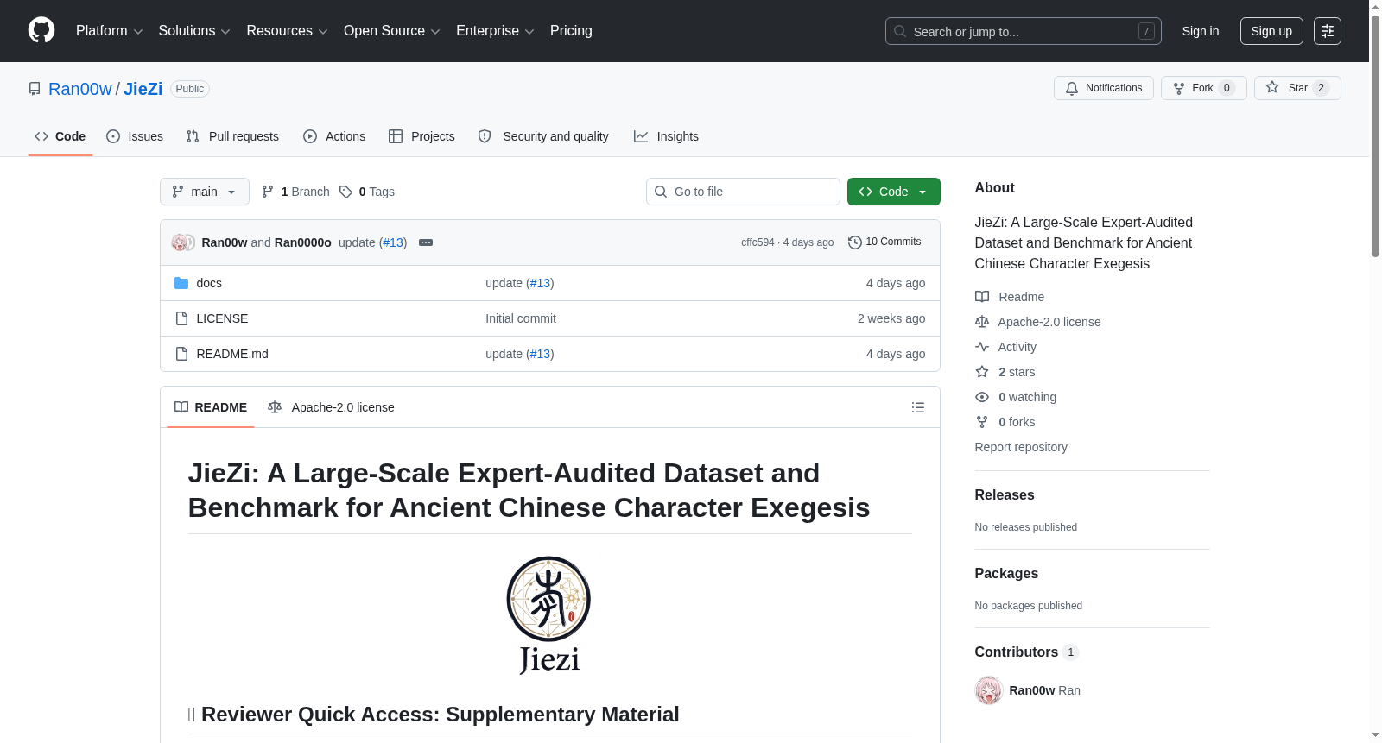1382x743 pixels.
Task: Open the Ran00w commit author link
Action: point(225,242)
